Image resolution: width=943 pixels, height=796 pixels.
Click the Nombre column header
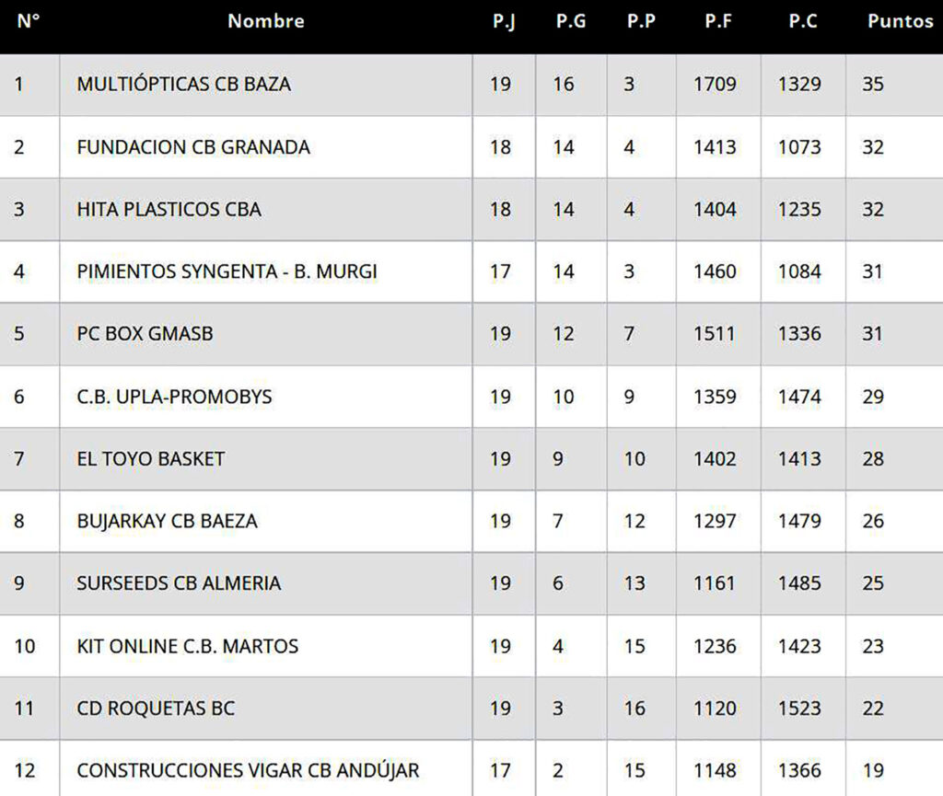265,21
